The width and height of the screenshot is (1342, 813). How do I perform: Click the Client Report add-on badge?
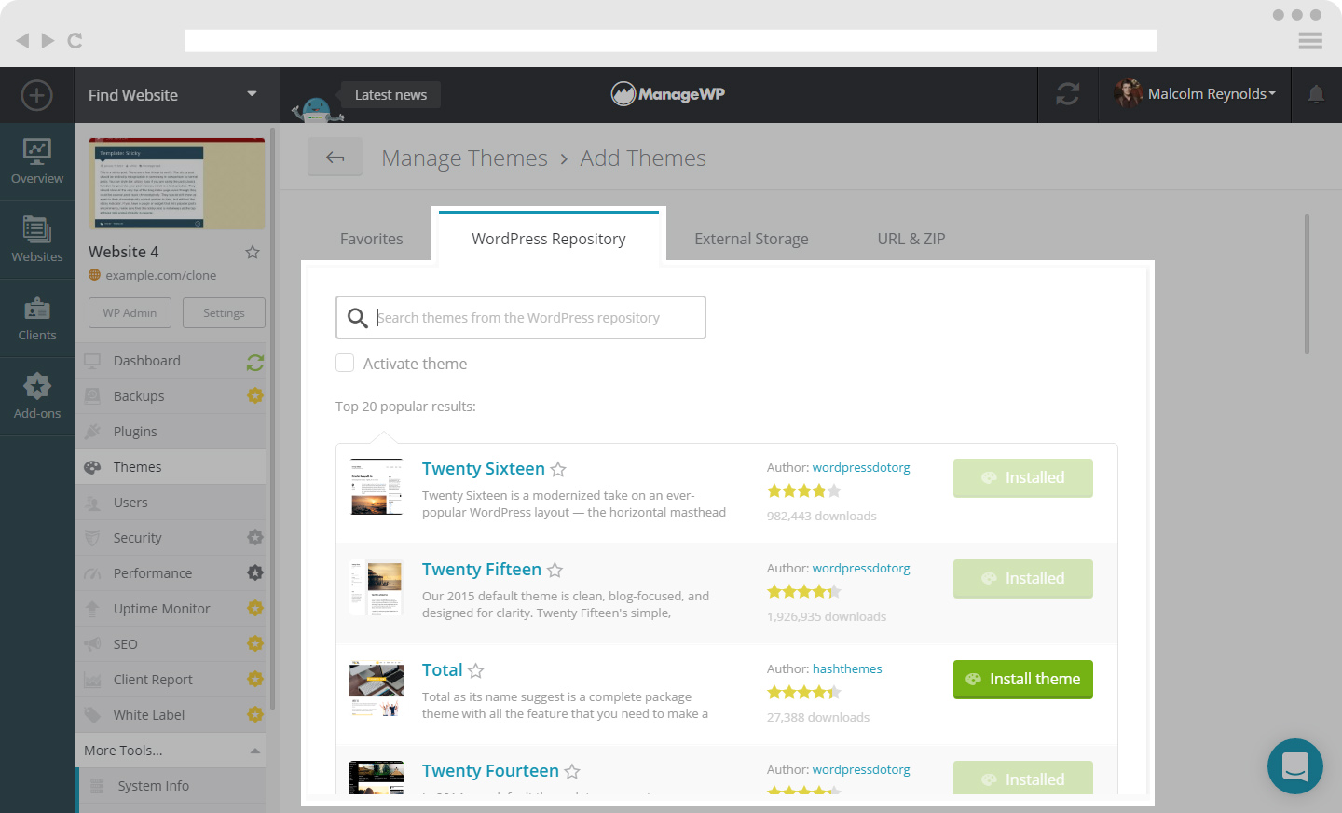(255, 679)
